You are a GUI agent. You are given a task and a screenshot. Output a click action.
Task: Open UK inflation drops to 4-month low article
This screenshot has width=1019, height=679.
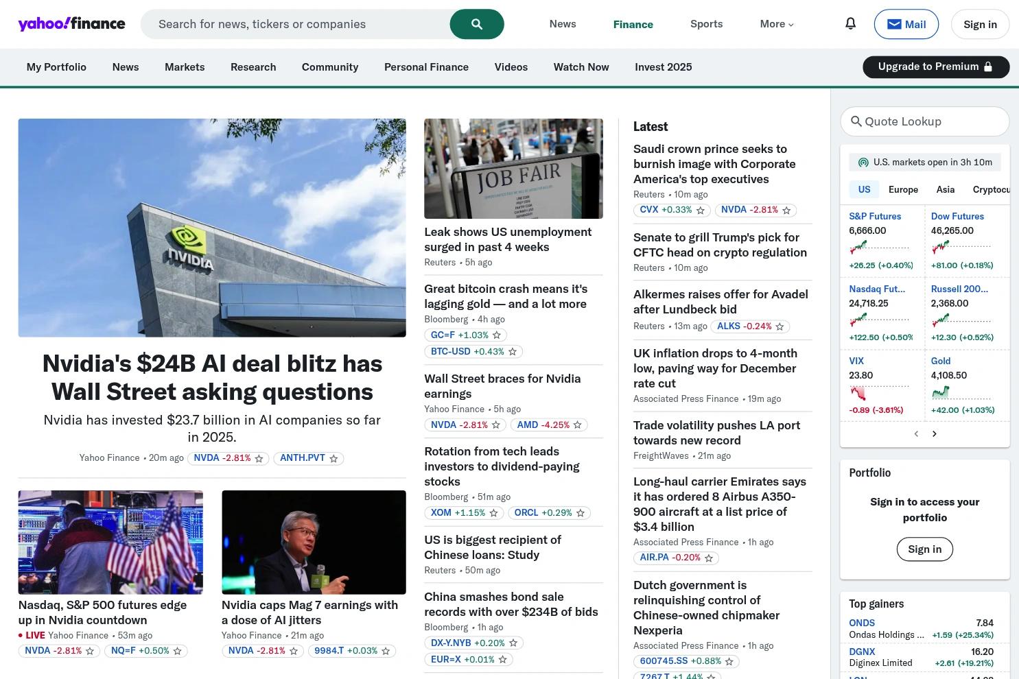pyautogui.click(x=715, y=368)
